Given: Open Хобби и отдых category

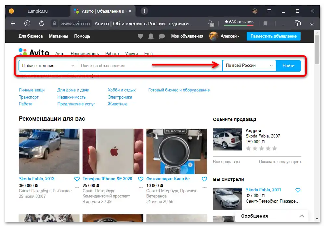Looking at the screenshot, I should [122, 90].
